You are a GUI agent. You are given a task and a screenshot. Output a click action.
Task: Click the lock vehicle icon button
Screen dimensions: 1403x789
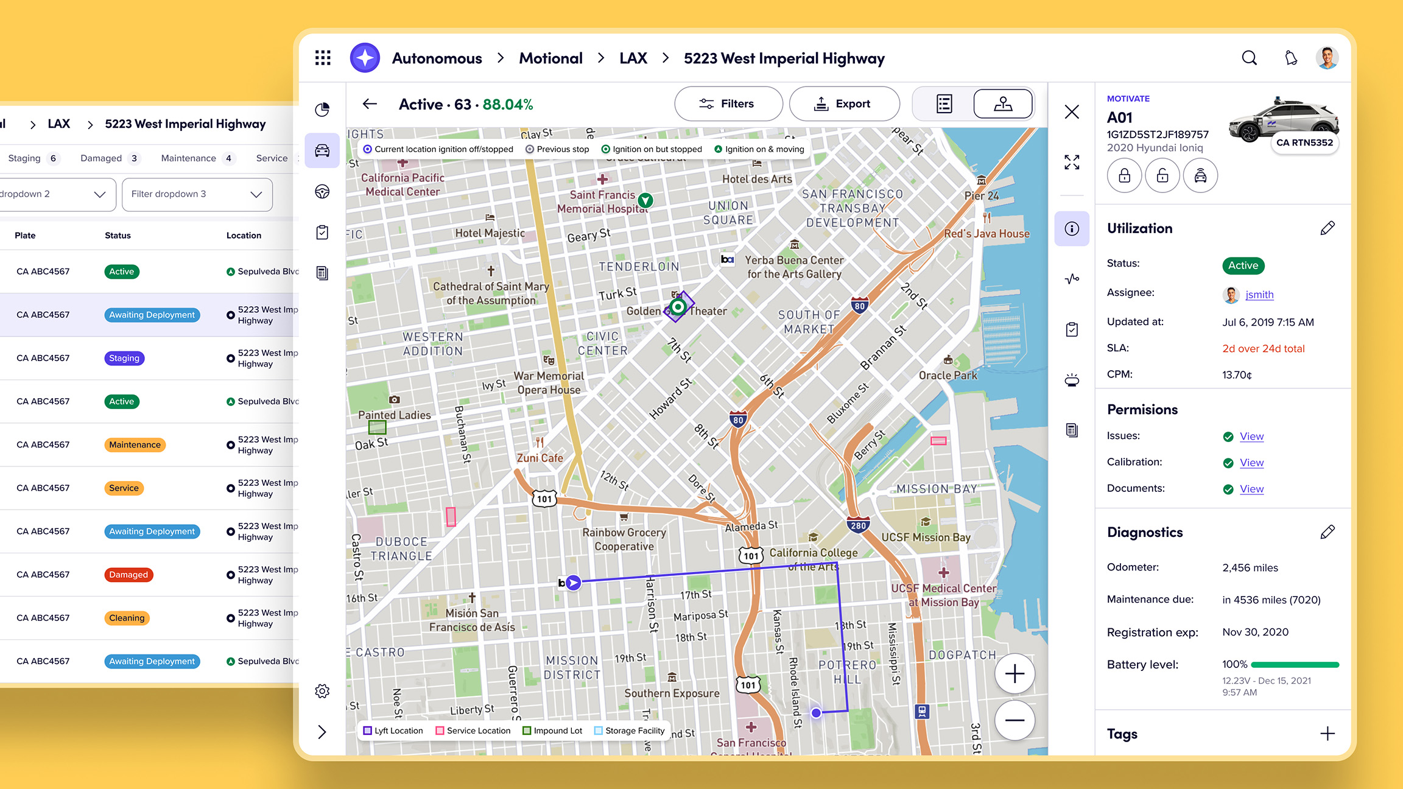coord(1124,176)
